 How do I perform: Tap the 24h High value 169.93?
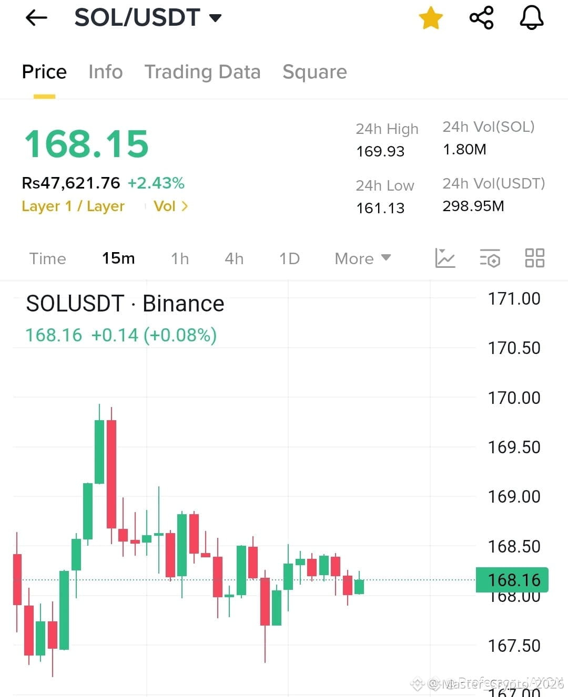(x=380, y=151)
